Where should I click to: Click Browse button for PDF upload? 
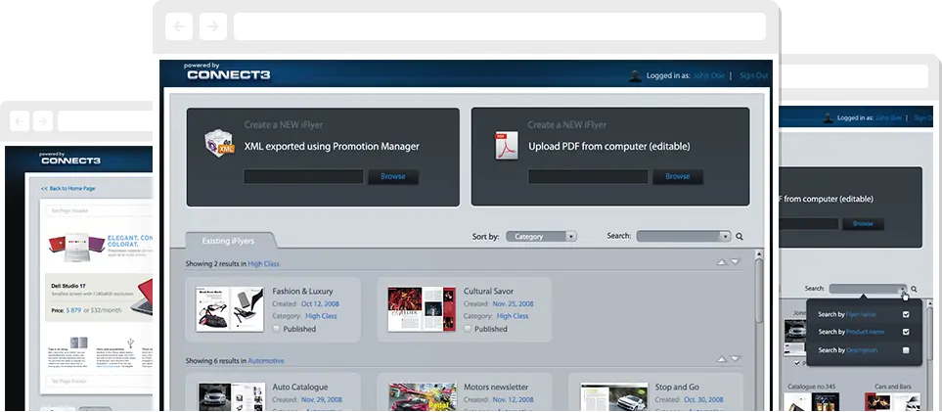click(x=677, y=177)
